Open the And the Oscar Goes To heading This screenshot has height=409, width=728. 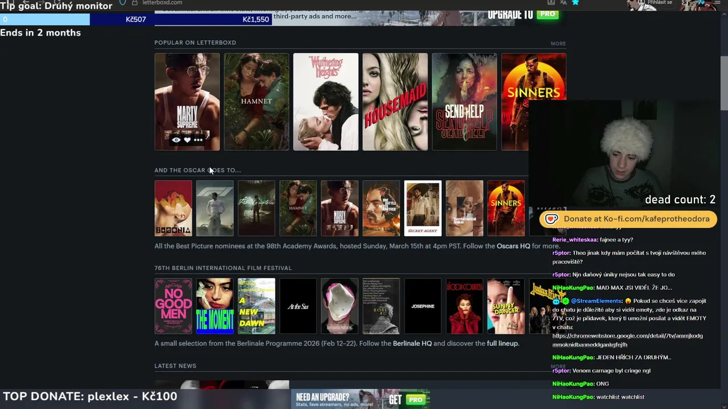coord(197,170)
